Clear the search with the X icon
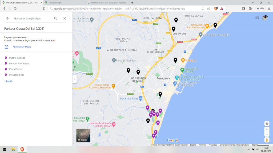This screenshot has height=153, width=273. (65, 18)
